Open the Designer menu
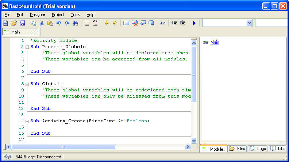The image size is (289, 162). pyautogui.click(x=38, y=15)
